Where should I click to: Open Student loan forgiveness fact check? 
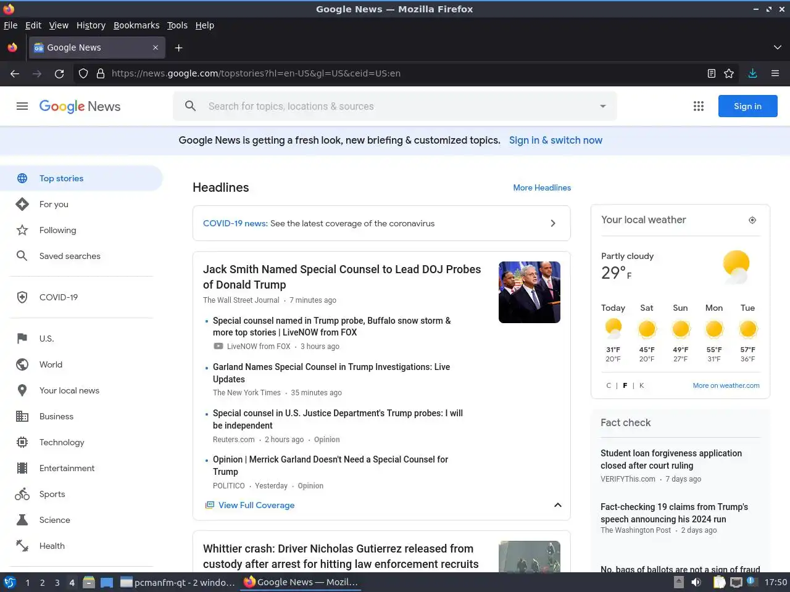click(x=671, y=459)
